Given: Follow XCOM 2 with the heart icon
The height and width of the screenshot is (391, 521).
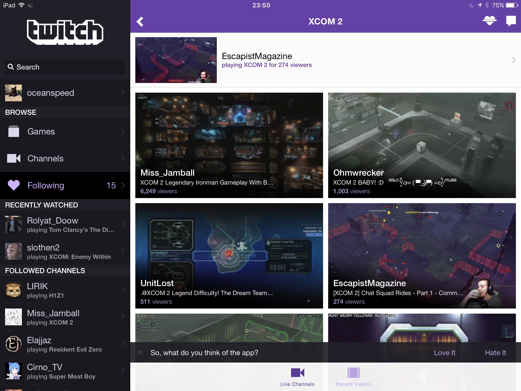Looking at the screenshot, I should (489, 21).
